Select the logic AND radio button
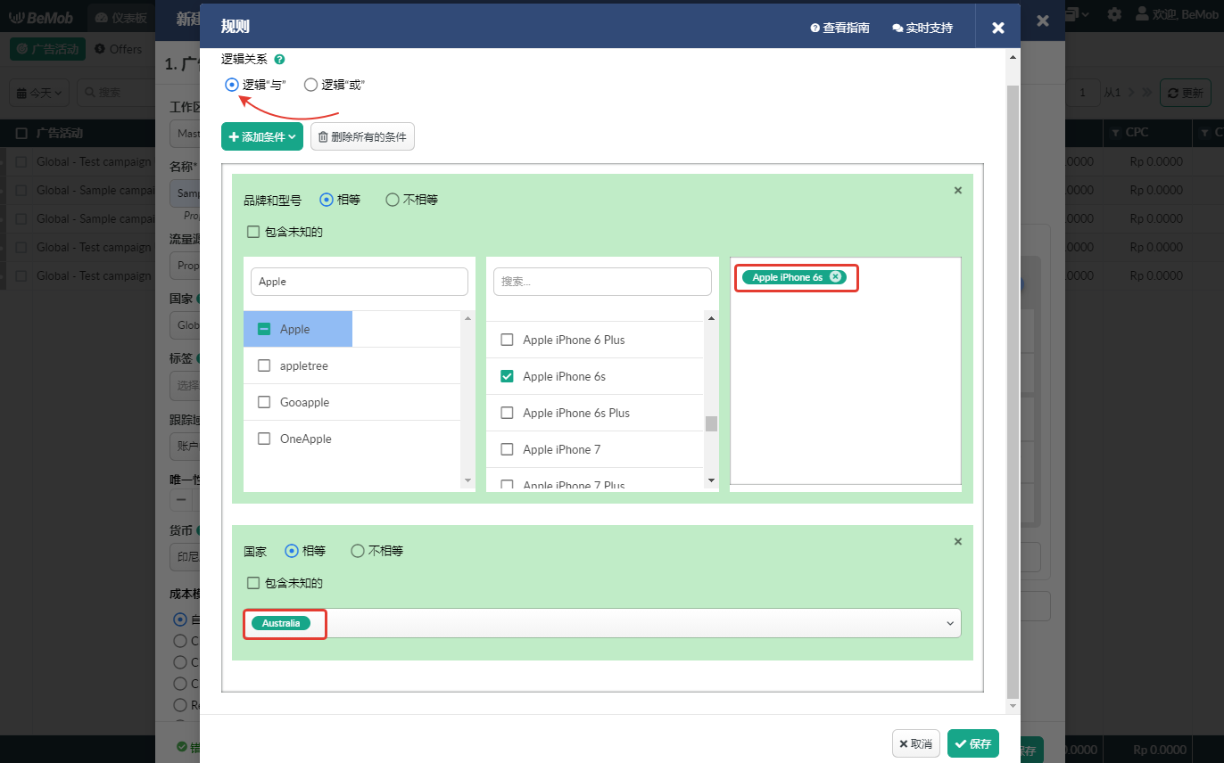 pyautogui.click(x=232, y=85)
